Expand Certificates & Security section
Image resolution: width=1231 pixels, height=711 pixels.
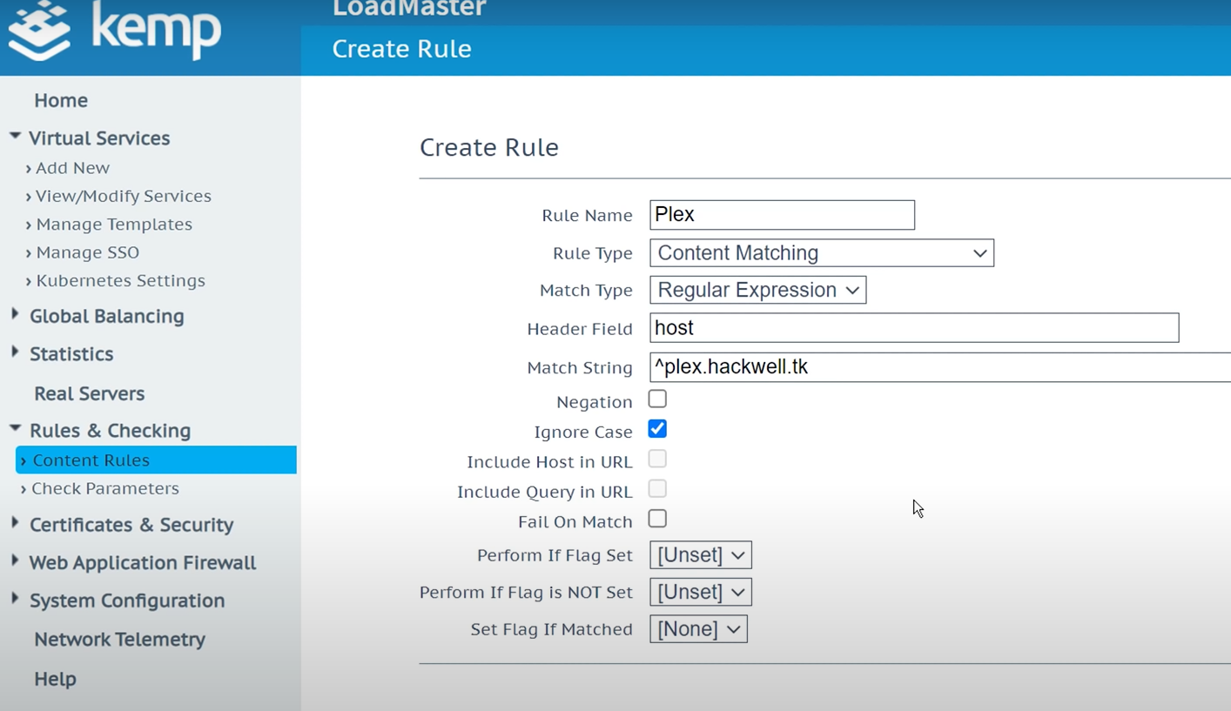15,523
